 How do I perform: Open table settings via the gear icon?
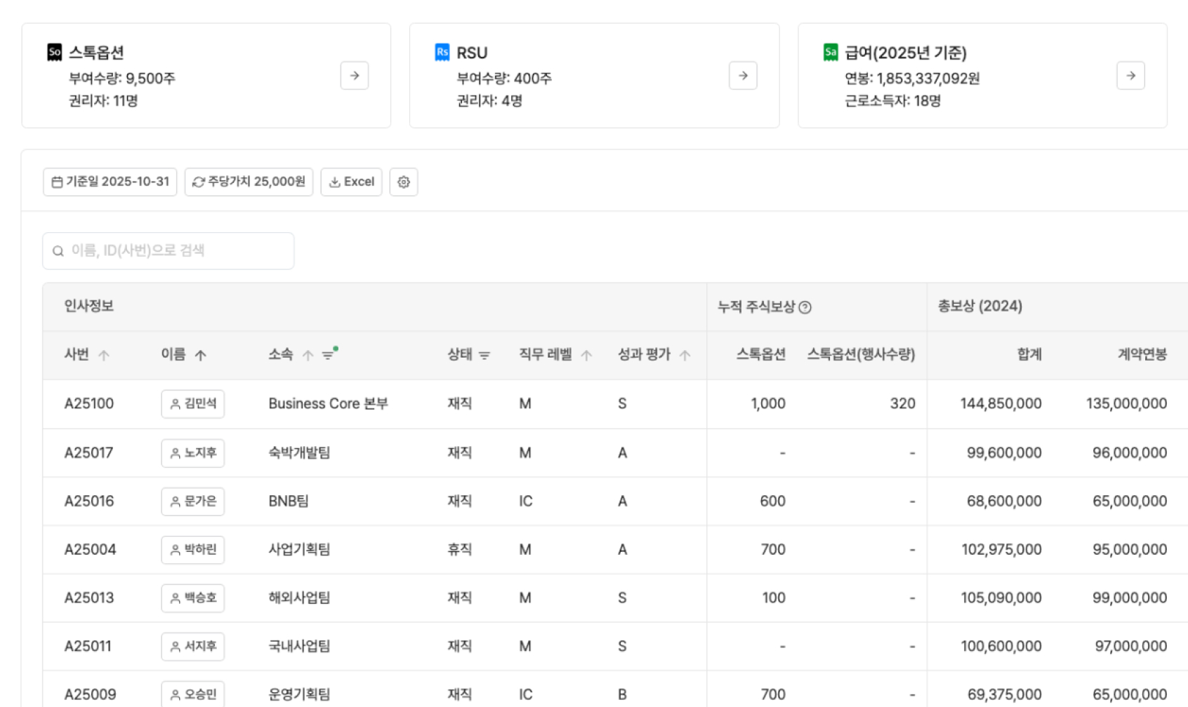pyautogui.click(x=404, y=182)
